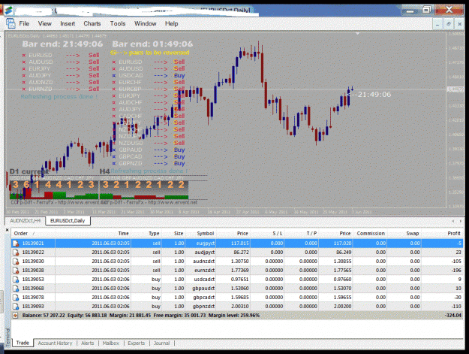Open the Alerts tab
The image size is (469, 354).
[x=87, y=343]
